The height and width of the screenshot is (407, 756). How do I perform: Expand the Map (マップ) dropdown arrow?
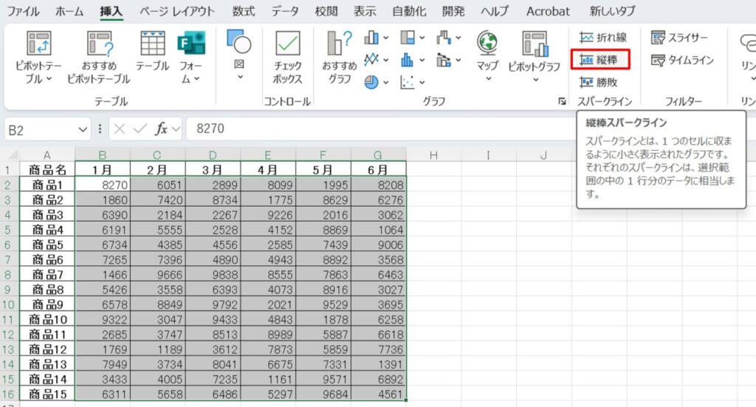(x=488, y=78)
